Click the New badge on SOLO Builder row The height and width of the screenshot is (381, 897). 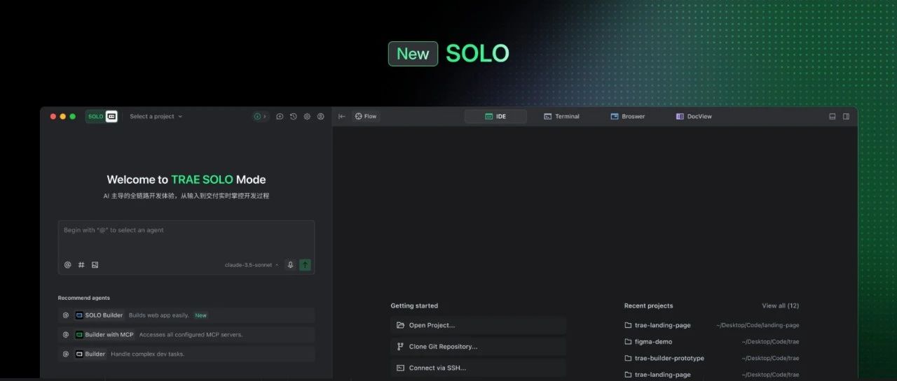201,315
